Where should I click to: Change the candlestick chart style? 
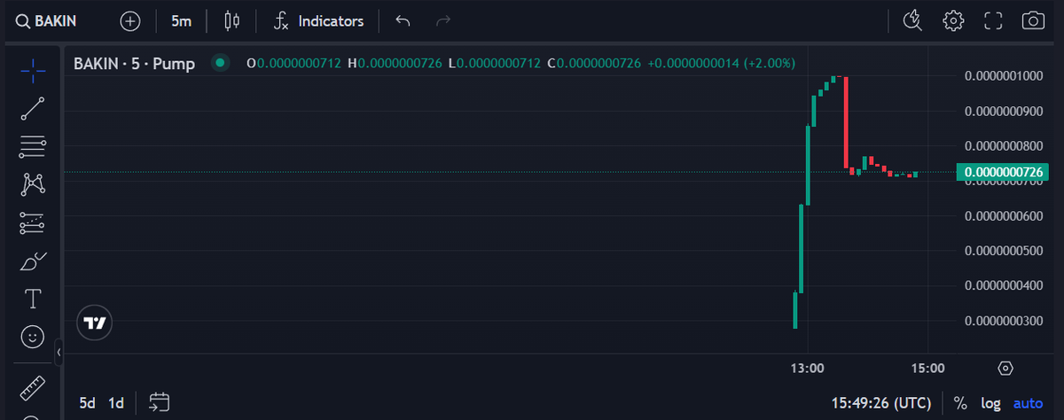(x=232, y=20)
